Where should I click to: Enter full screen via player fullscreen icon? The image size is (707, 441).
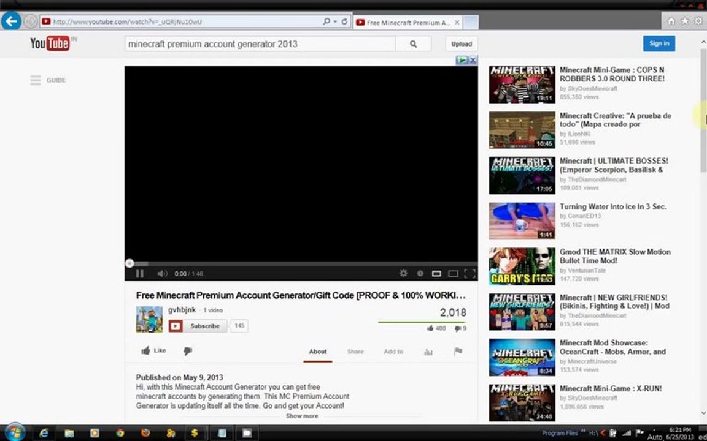pos(469,273)
